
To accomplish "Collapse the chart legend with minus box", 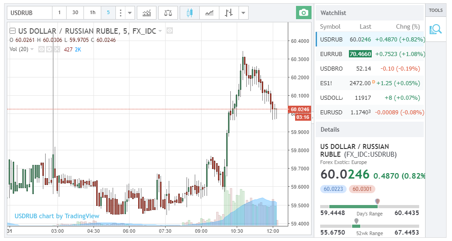I will coord(13,31).
